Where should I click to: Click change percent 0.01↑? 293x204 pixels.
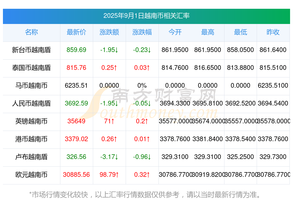(142, 139)
